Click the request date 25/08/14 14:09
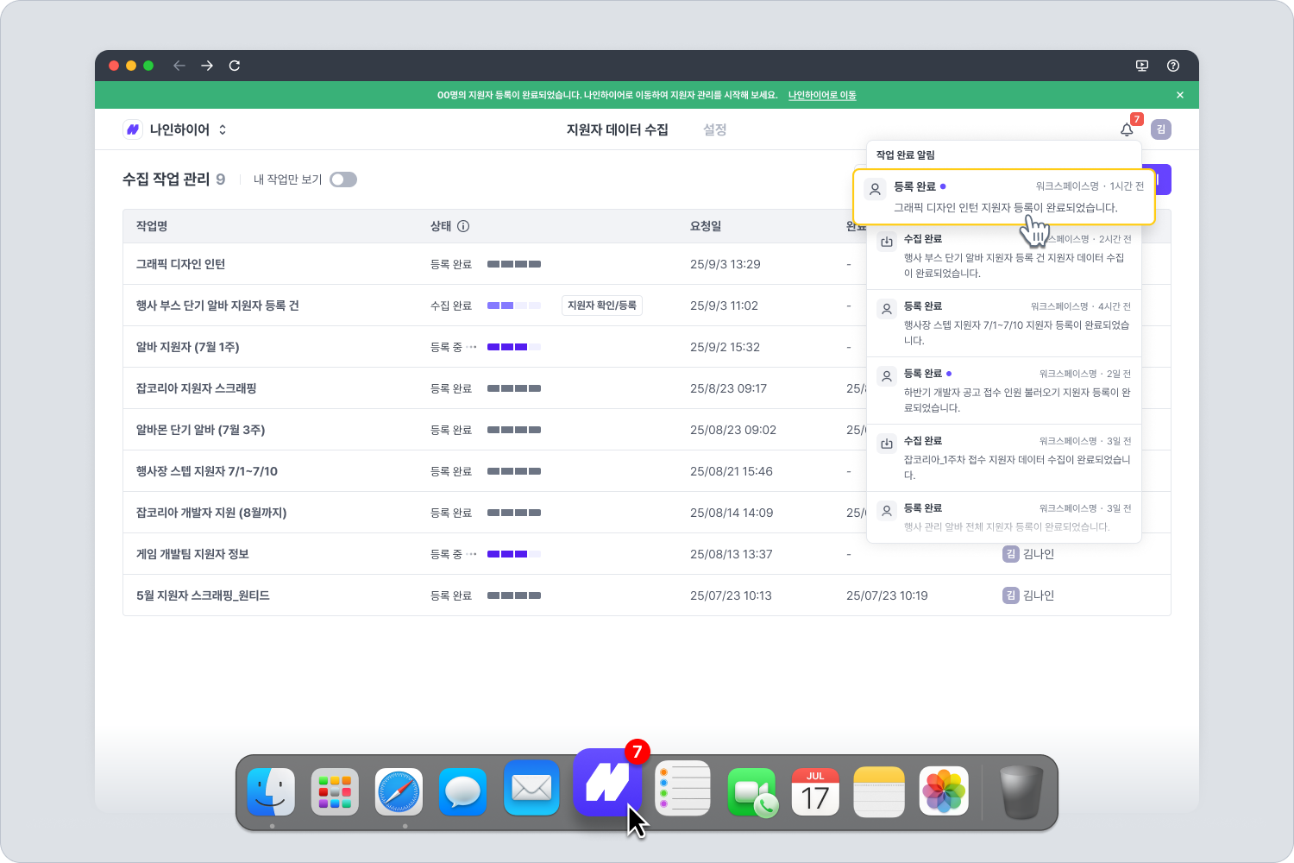The height and width of the screenshot is (863, 1294). tap(732, 513)
